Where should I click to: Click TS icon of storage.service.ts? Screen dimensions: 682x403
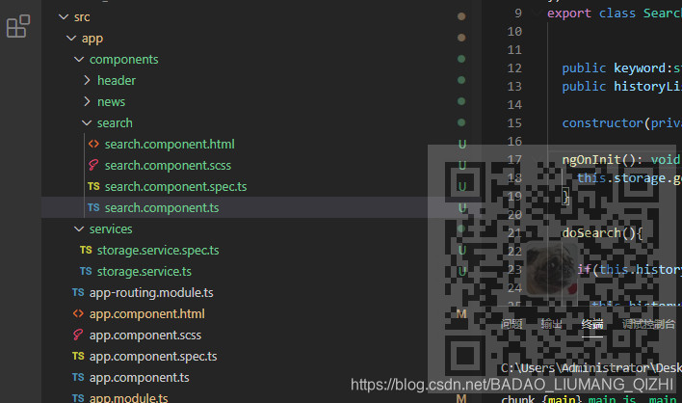point(86,271)
